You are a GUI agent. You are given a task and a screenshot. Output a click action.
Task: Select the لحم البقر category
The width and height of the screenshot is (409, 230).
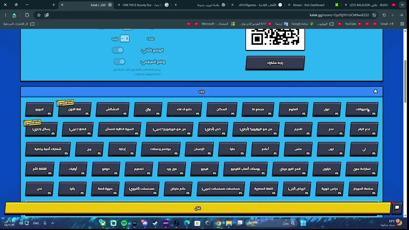[x=364, y=129]
